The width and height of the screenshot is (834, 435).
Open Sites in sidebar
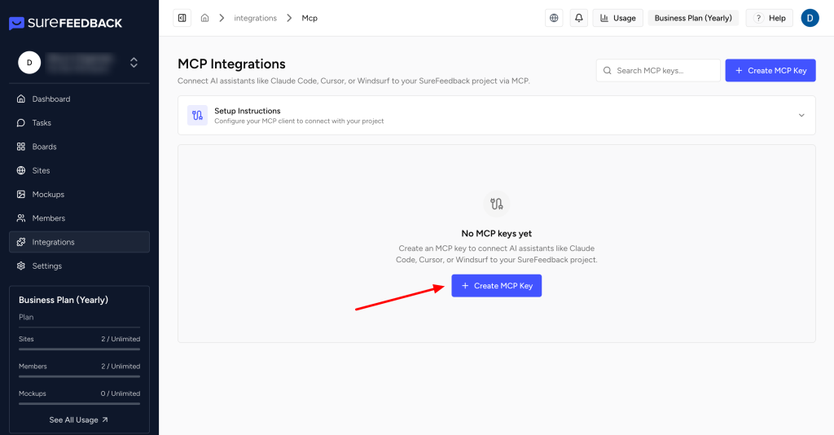[79, 171]
